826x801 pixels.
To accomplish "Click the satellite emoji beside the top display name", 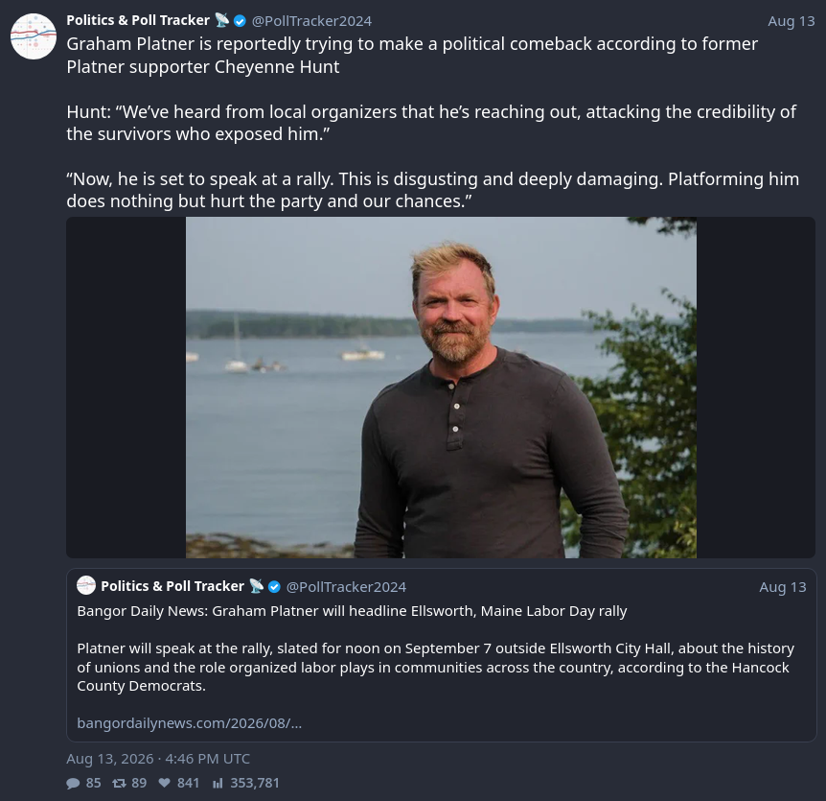I will pyautogui.click(x=221, y=20).
